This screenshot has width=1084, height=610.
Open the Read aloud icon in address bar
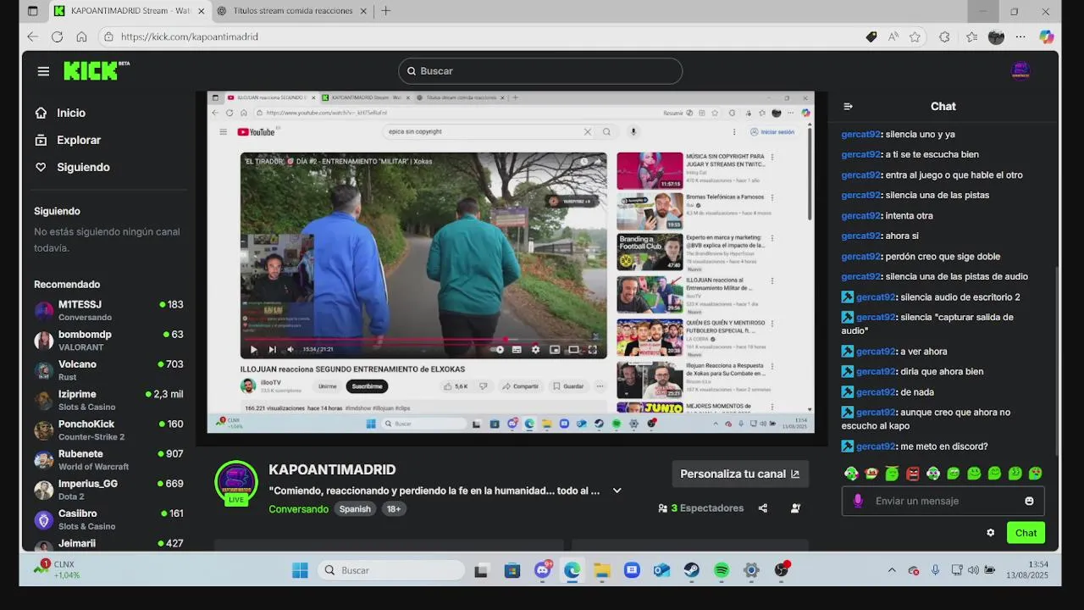click(893, 36)
